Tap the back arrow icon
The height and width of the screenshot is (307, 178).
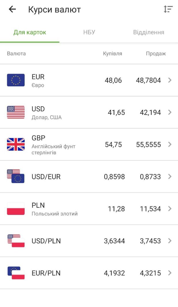tap(12, 9)
